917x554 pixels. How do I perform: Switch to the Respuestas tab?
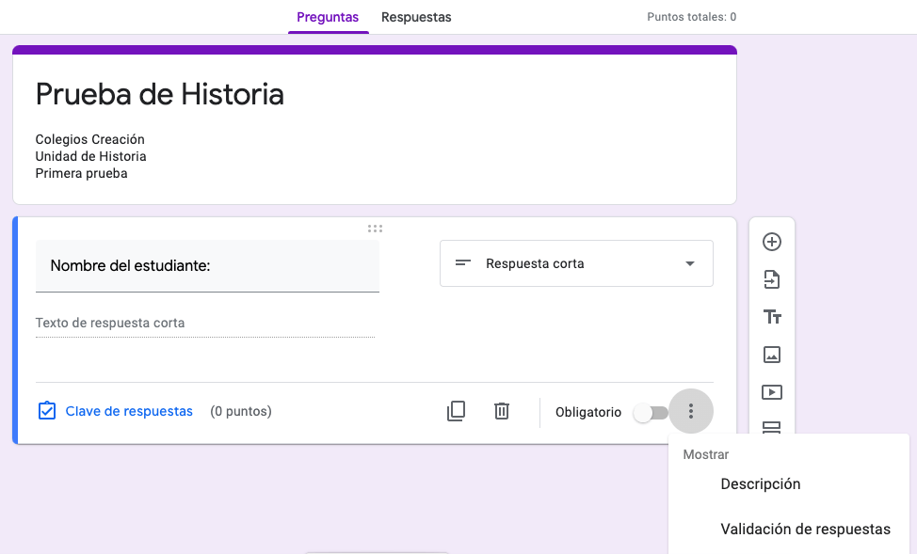coord(416,17)
